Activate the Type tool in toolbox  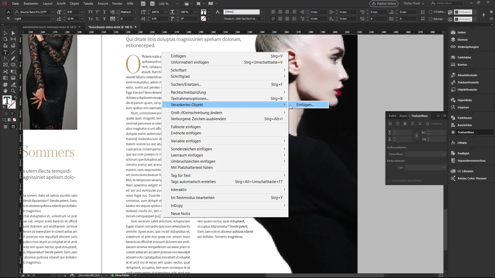click(5, 52)
